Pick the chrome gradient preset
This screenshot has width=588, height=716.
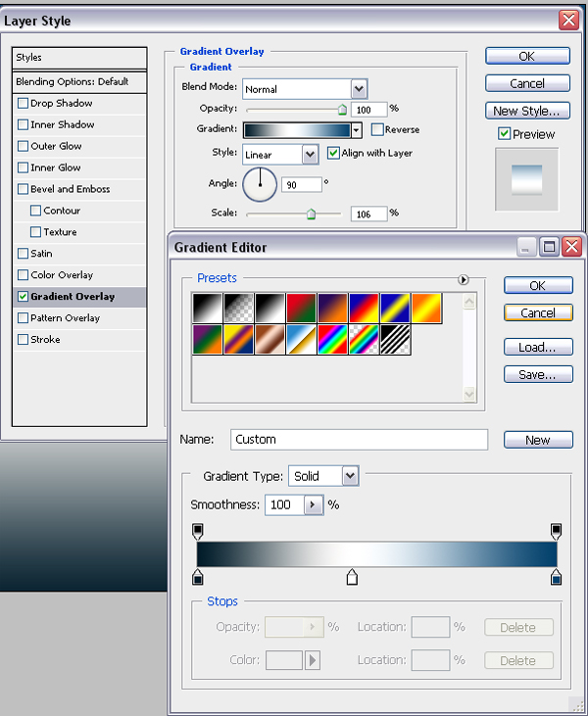point(301,339)
